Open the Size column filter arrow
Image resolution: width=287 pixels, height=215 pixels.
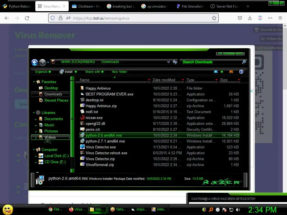coord(239,80)
